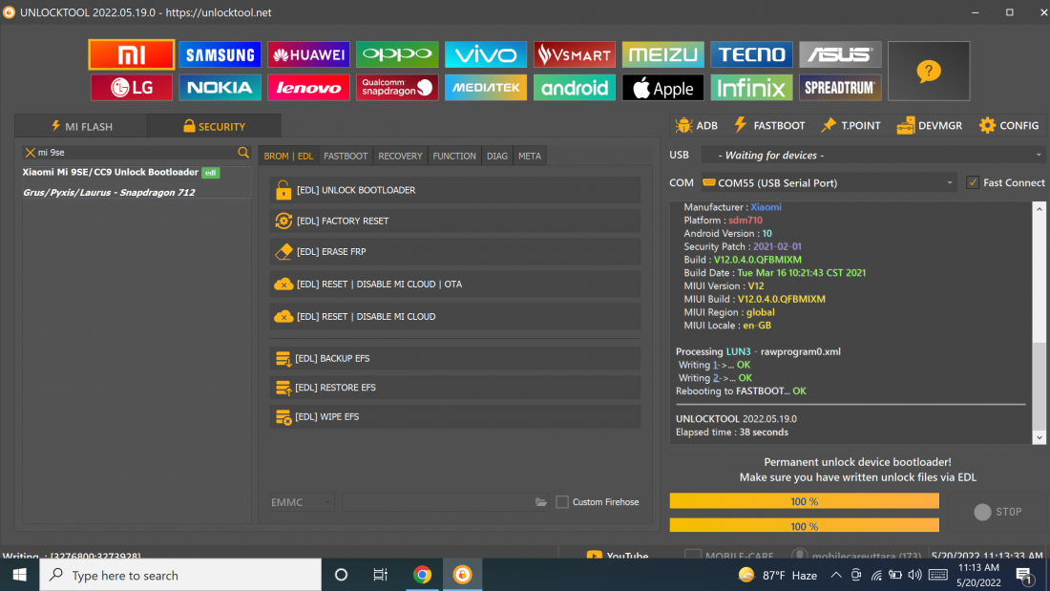Image resolution: width=1050 pixels, height=591 pixels.
Task: Select the Samsung brand logo
Action: coord(220,55)
